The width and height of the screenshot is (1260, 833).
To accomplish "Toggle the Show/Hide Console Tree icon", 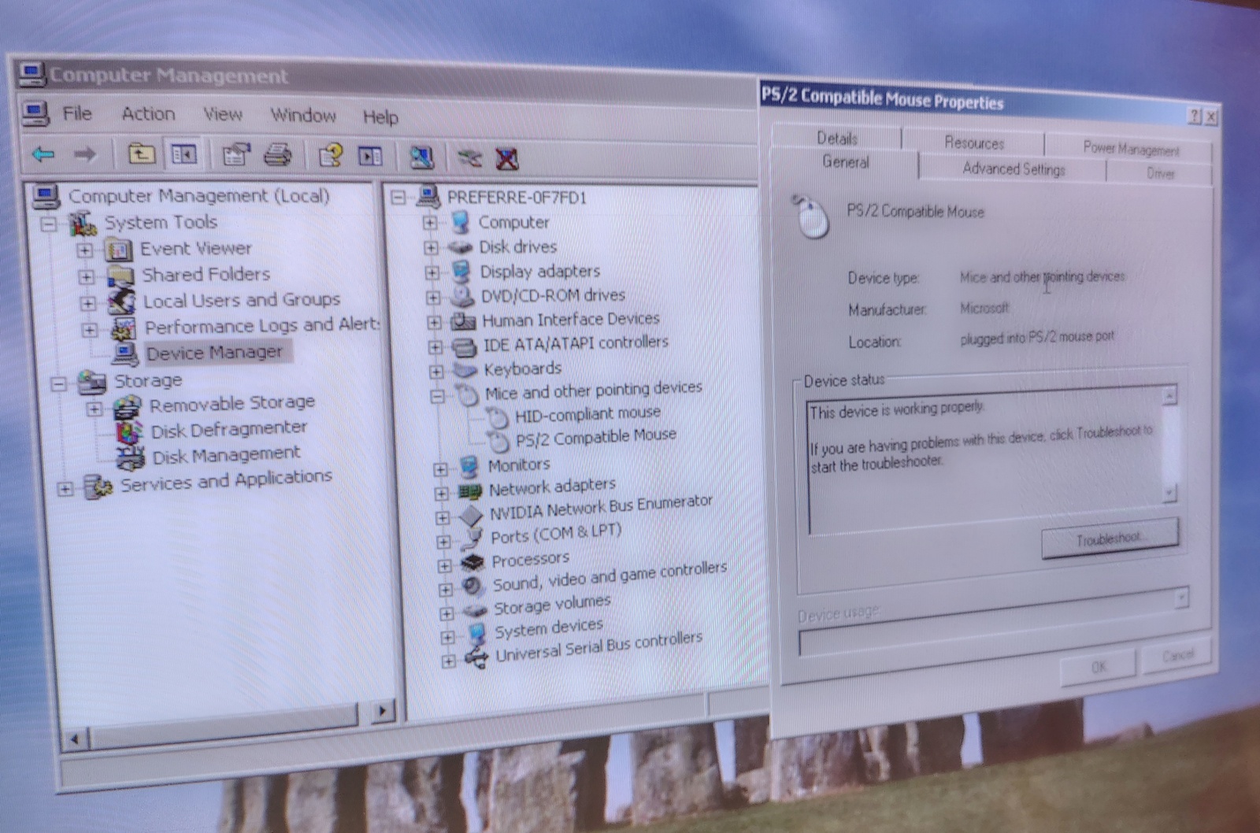I will point(183,155).
